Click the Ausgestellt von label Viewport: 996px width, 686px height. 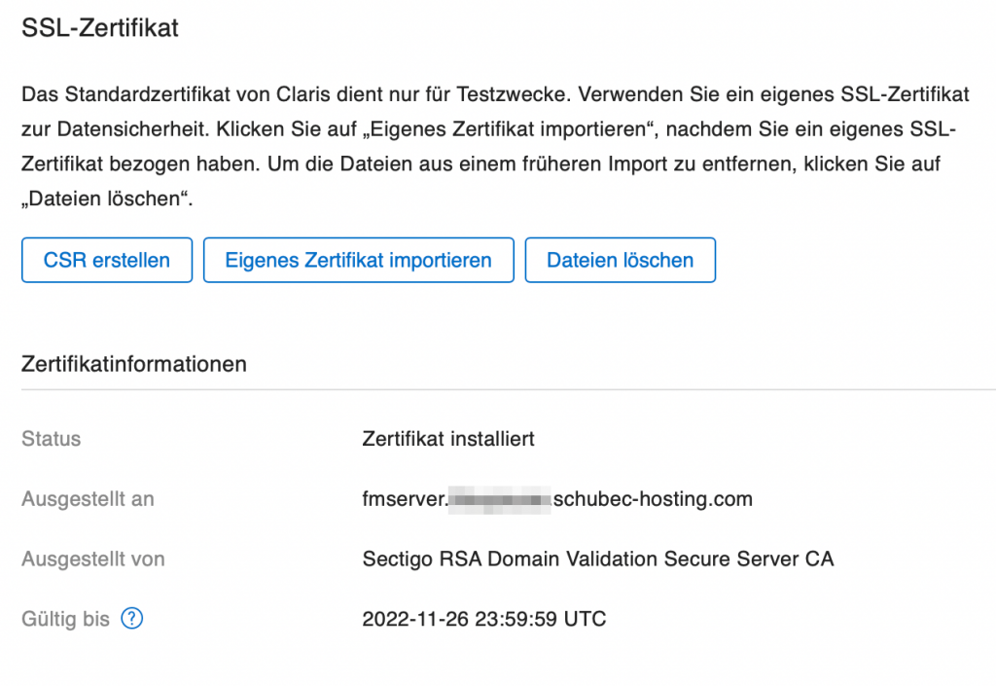pyautogui.click(x=93, y=559)
